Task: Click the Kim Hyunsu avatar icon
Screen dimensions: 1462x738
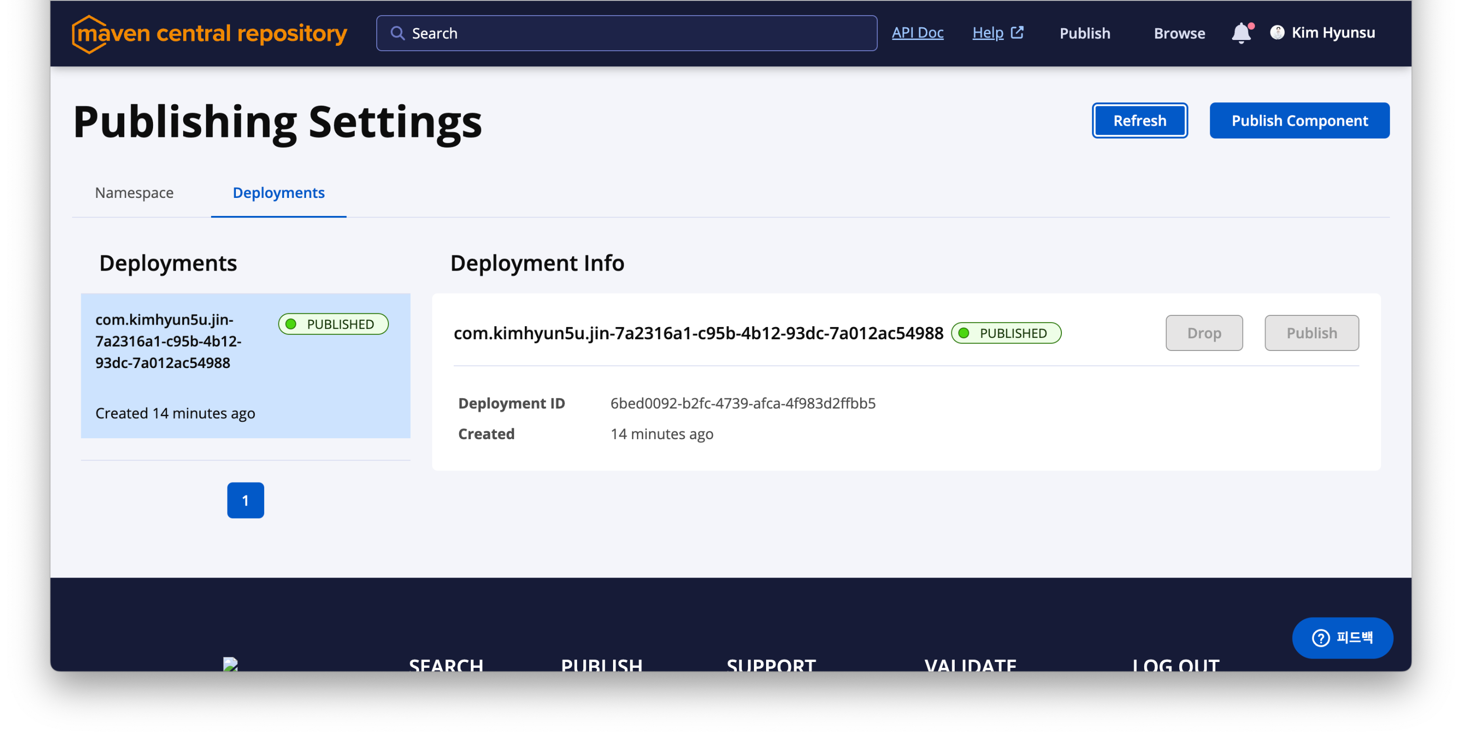Action: tap(1277, 33)
